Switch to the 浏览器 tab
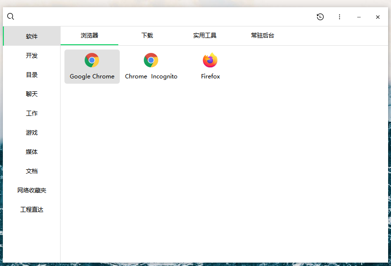Viewport: 391px width, 266px height. (x=89, y=36)
